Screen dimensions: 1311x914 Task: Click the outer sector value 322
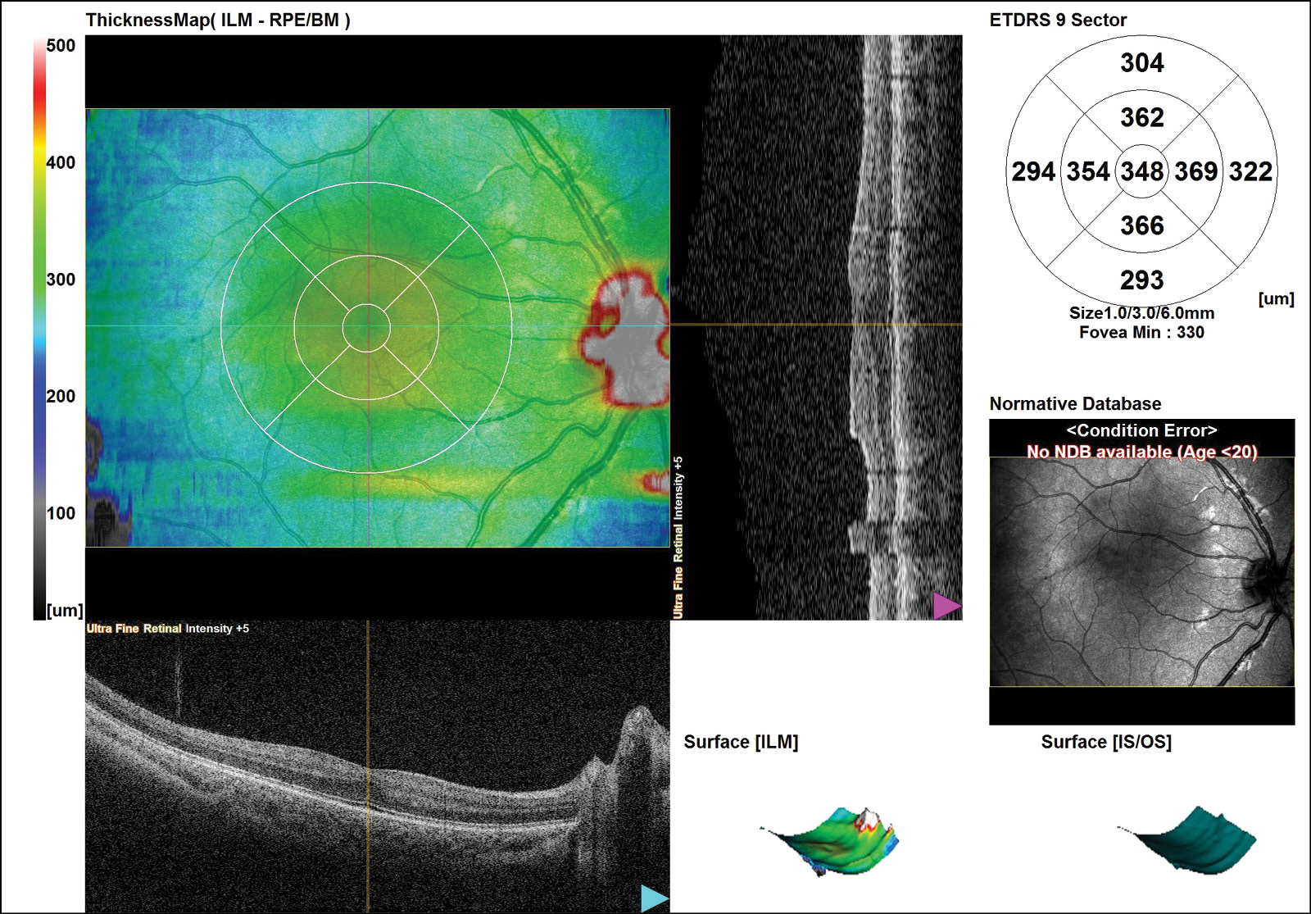1250,171
